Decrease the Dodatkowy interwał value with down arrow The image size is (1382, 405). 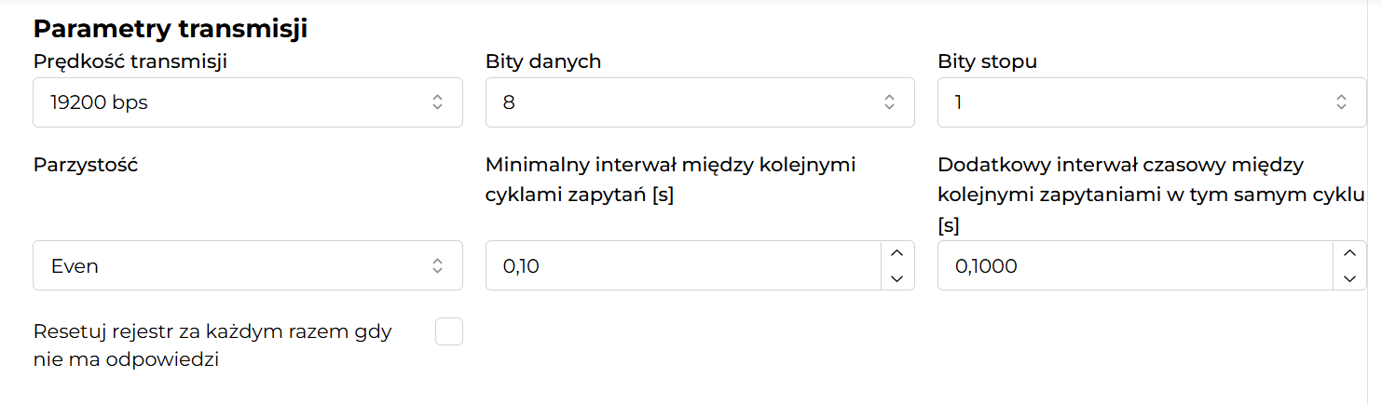pyautogui.click(x=1348, y=277)
